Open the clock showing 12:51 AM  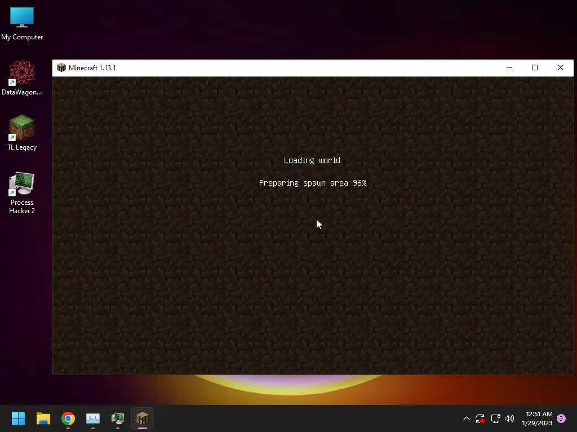(537, 418)
